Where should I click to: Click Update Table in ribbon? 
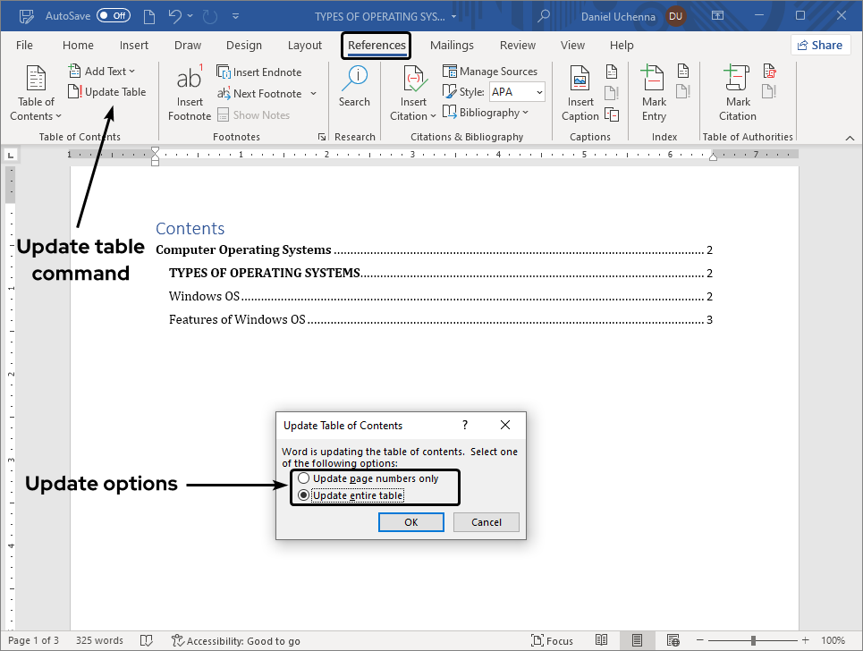[106, 92]
